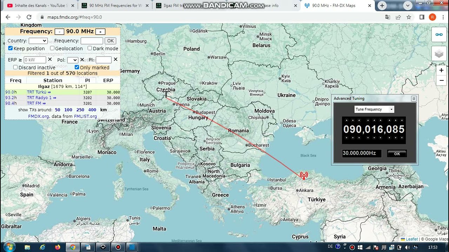449x252 pixels.
Task: Open the TRT Radyo 1 station link
Action: click(x=41, y=98)
